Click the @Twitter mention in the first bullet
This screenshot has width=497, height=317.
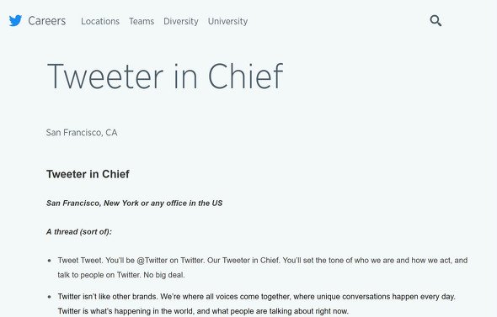(x=152, y=261)
